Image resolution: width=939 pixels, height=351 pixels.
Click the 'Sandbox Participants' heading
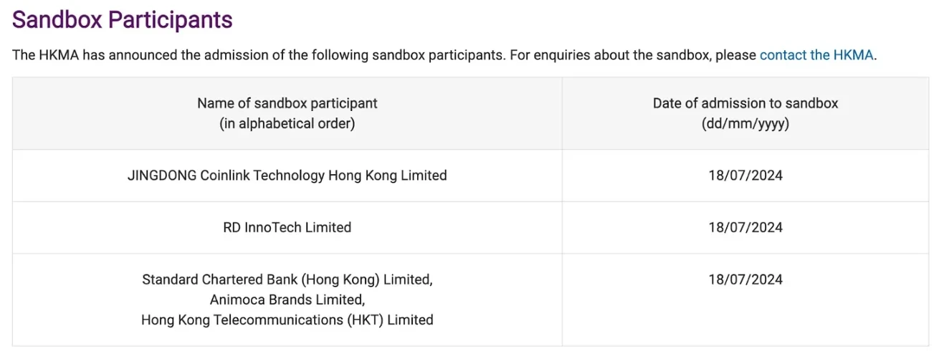click(123, 19)
